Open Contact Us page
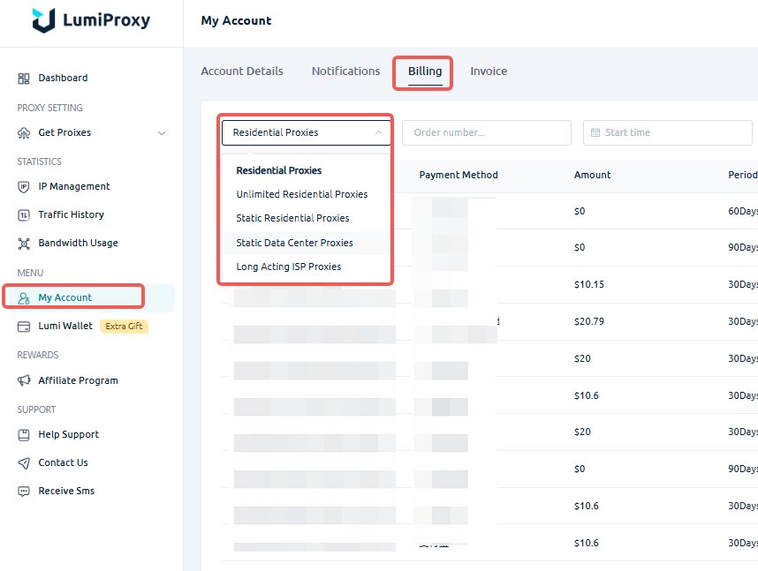The image size is (758, 571). [64, 462]
